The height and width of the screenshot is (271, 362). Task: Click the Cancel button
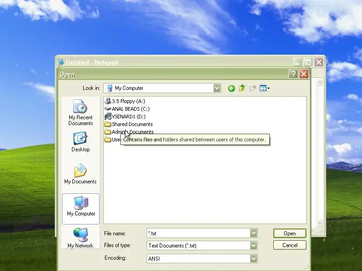point(290,245)
